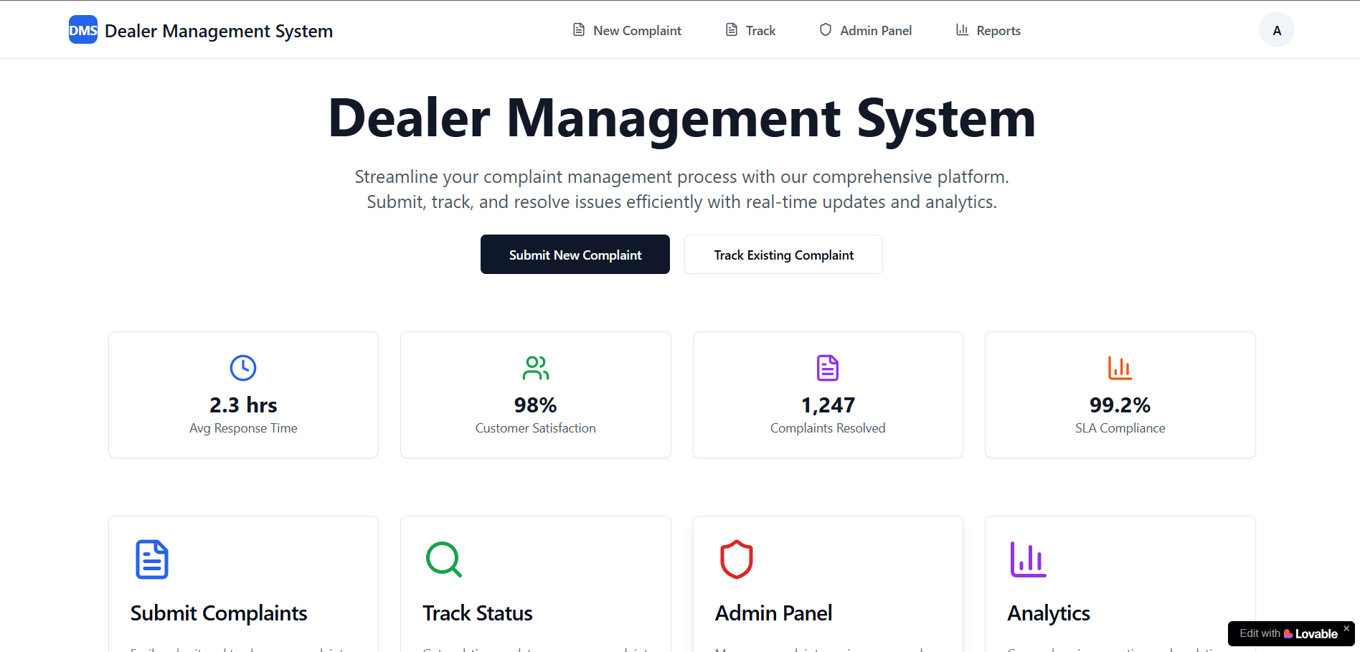Click the SLA Compliance label
This screenshot has width=1360, height=652.
pos(1120,428)
